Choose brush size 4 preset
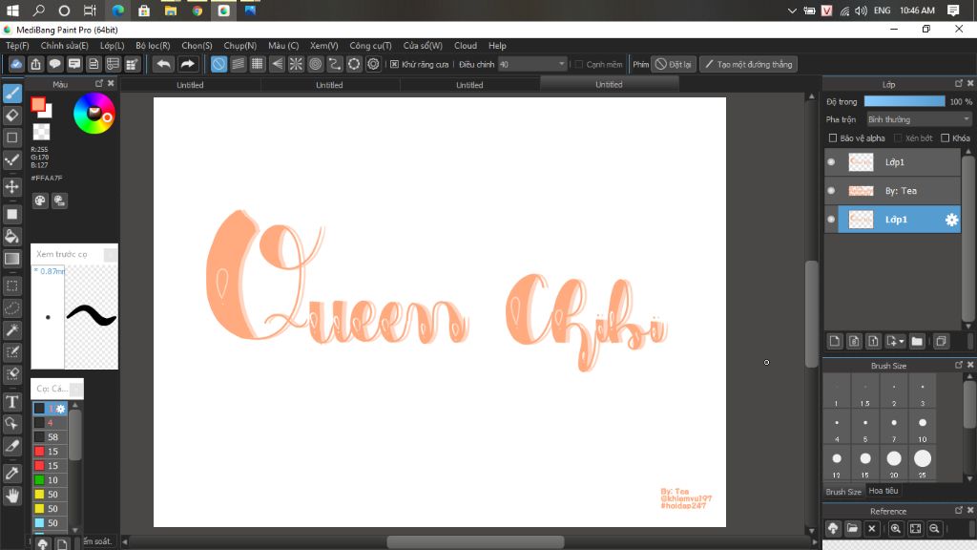The width and height of the screenshot is (977, 550). 837,427
